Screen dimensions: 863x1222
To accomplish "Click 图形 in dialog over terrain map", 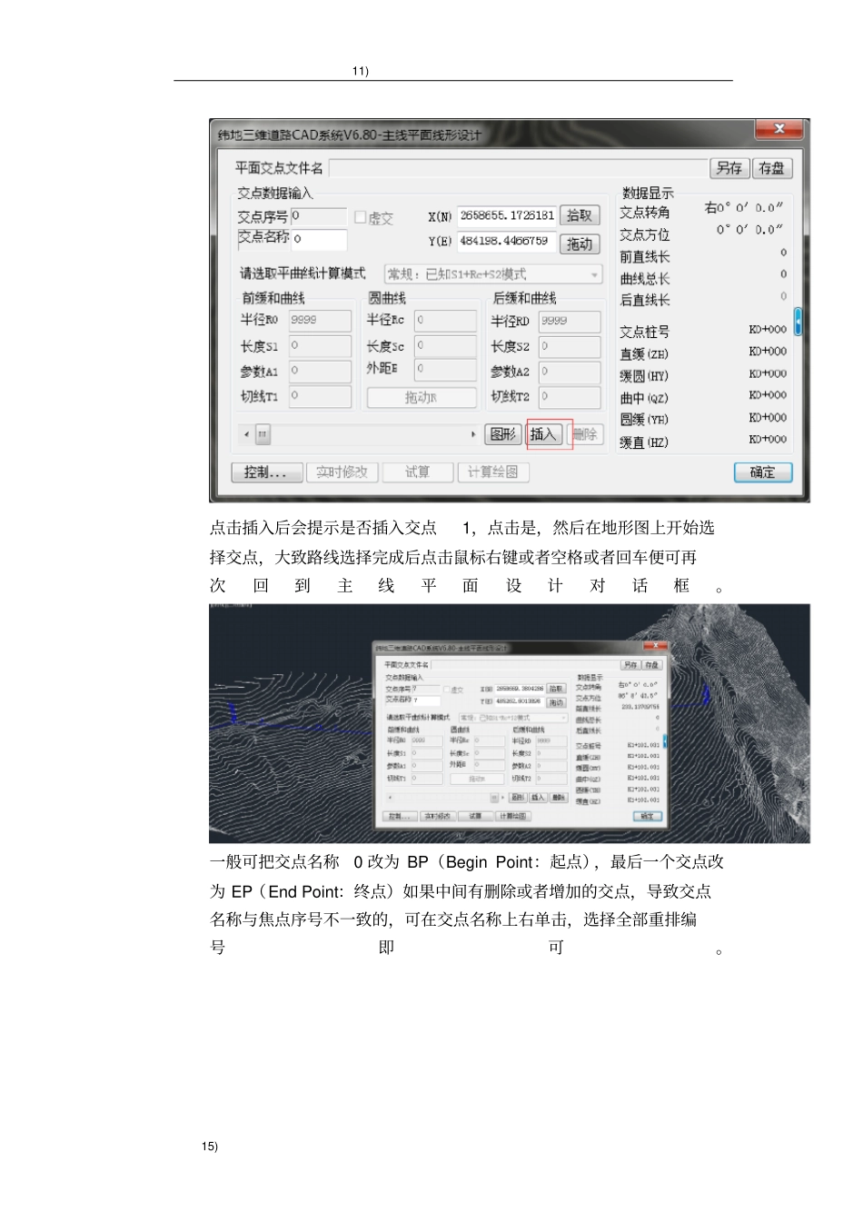I will point(518,798).
